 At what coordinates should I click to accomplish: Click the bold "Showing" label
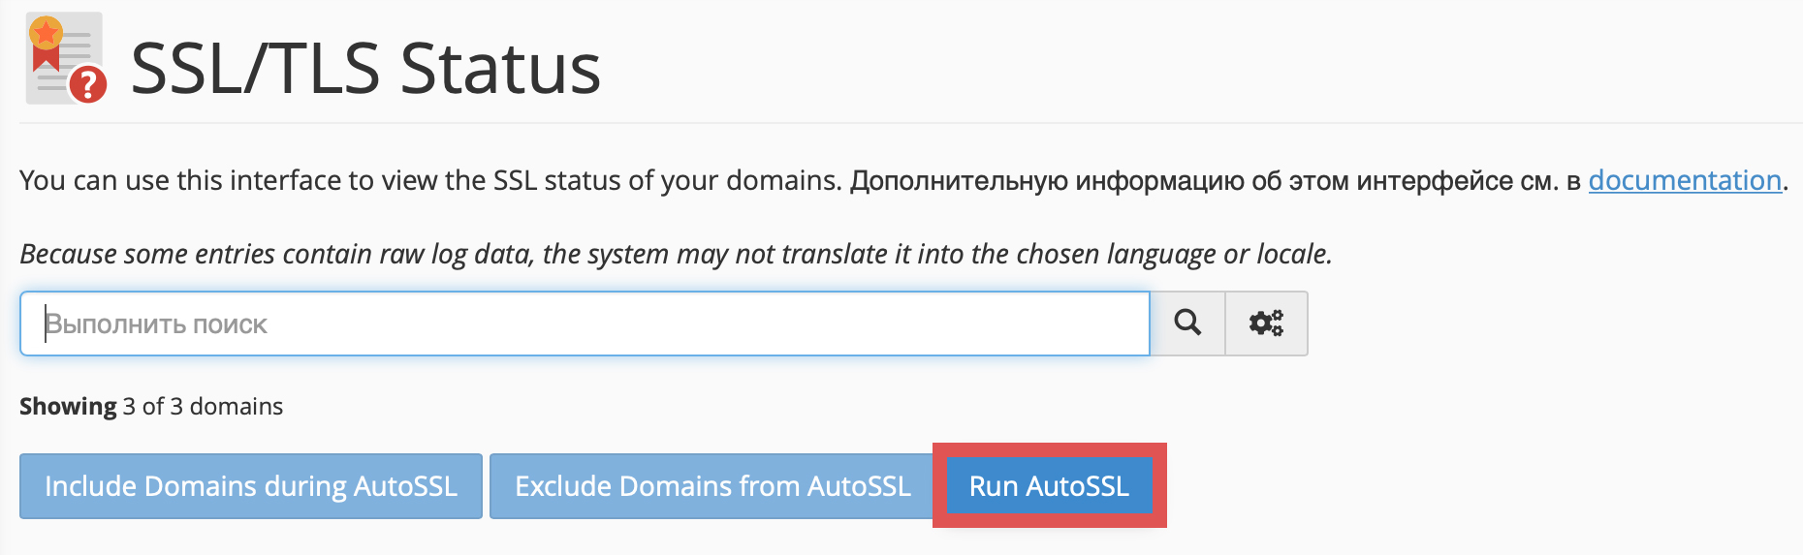click(68, 407)
